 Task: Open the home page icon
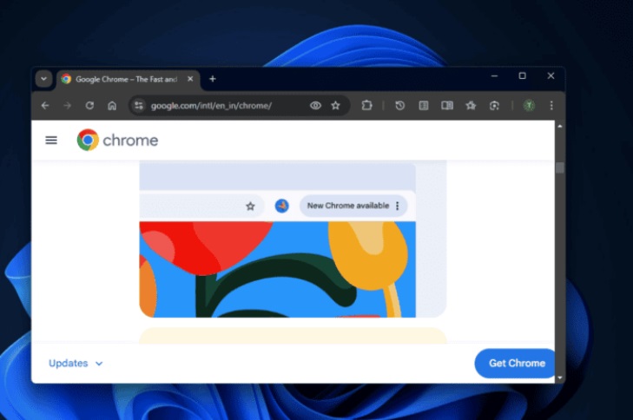pyautogui.click(x=112, y=106)
